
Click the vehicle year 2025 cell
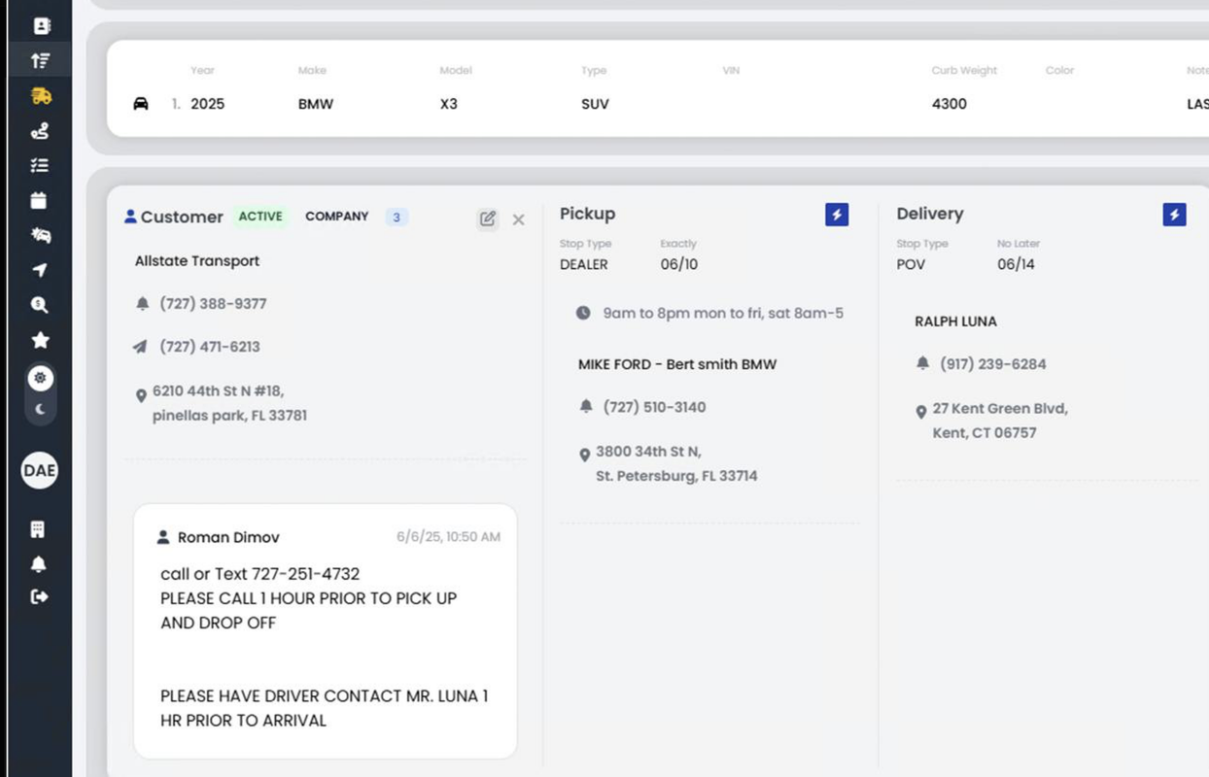207,104
